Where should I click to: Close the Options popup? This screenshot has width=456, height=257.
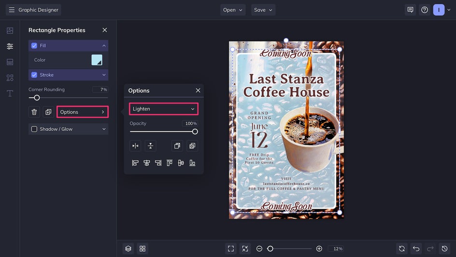(198, 90)
